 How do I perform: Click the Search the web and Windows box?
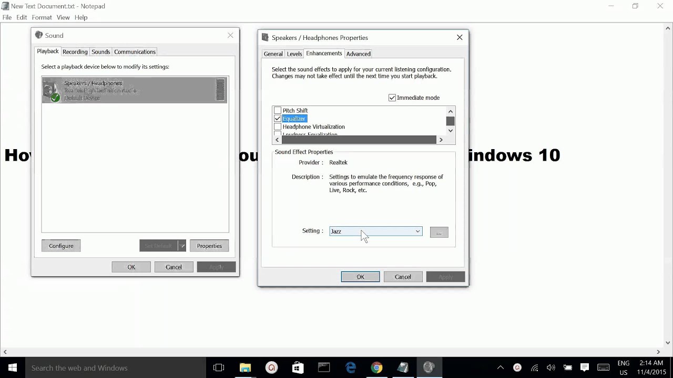116,367
